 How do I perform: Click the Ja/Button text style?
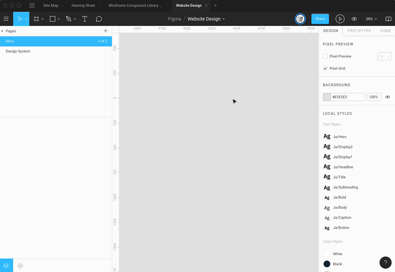click(341, 228)
